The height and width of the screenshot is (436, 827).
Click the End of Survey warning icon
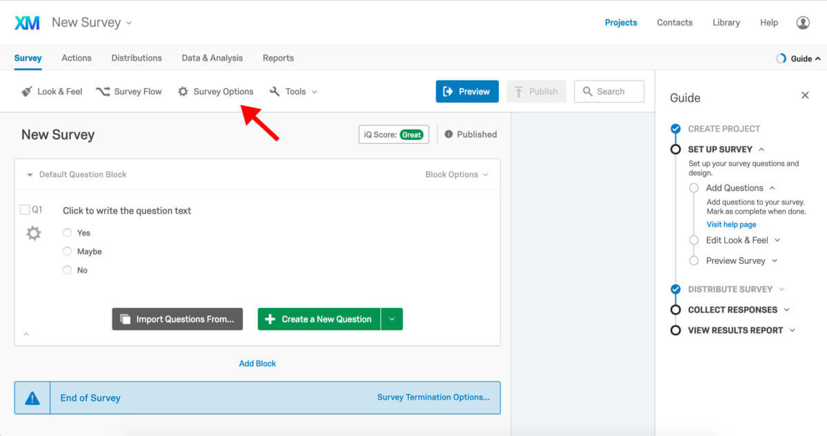click(32, 398)
